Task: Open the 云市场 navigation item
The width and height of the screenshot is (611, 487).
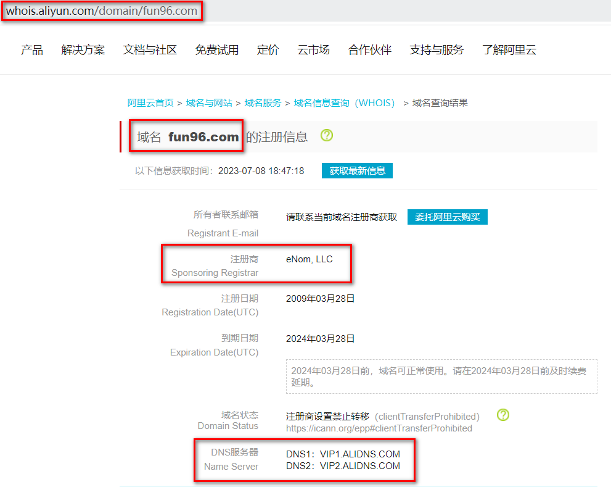Action: coord(313,50)
